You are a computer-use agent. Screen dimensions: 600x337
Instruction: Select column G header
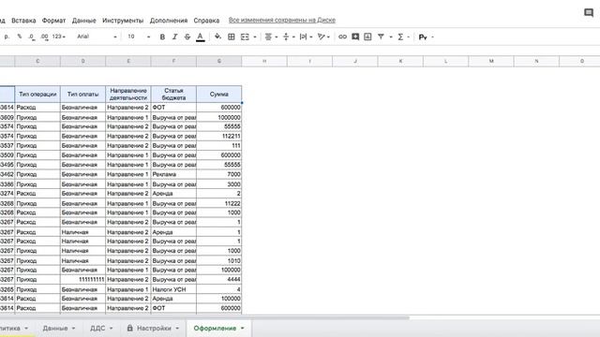pyautogui.click(x=218, y=61)
